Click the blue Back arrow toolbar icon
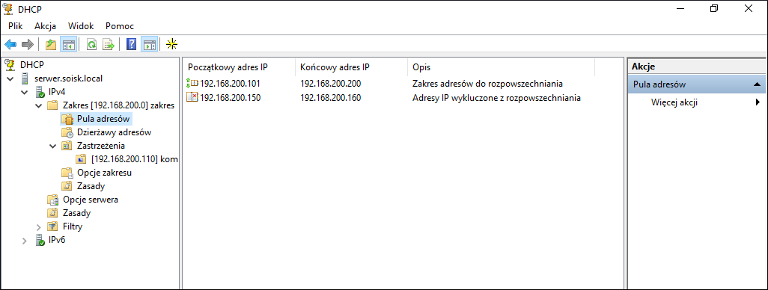 (x=10, y=45)
